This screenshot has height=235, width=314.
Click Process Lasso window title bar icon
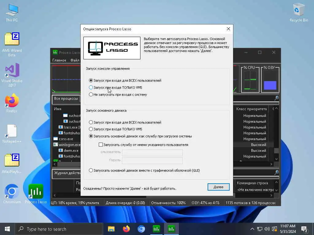[x=55, y=52]
